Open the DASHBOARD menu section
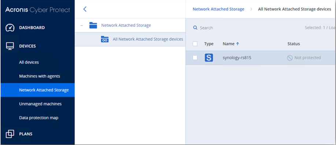This screenshot has width=336, height=145. 32,27
